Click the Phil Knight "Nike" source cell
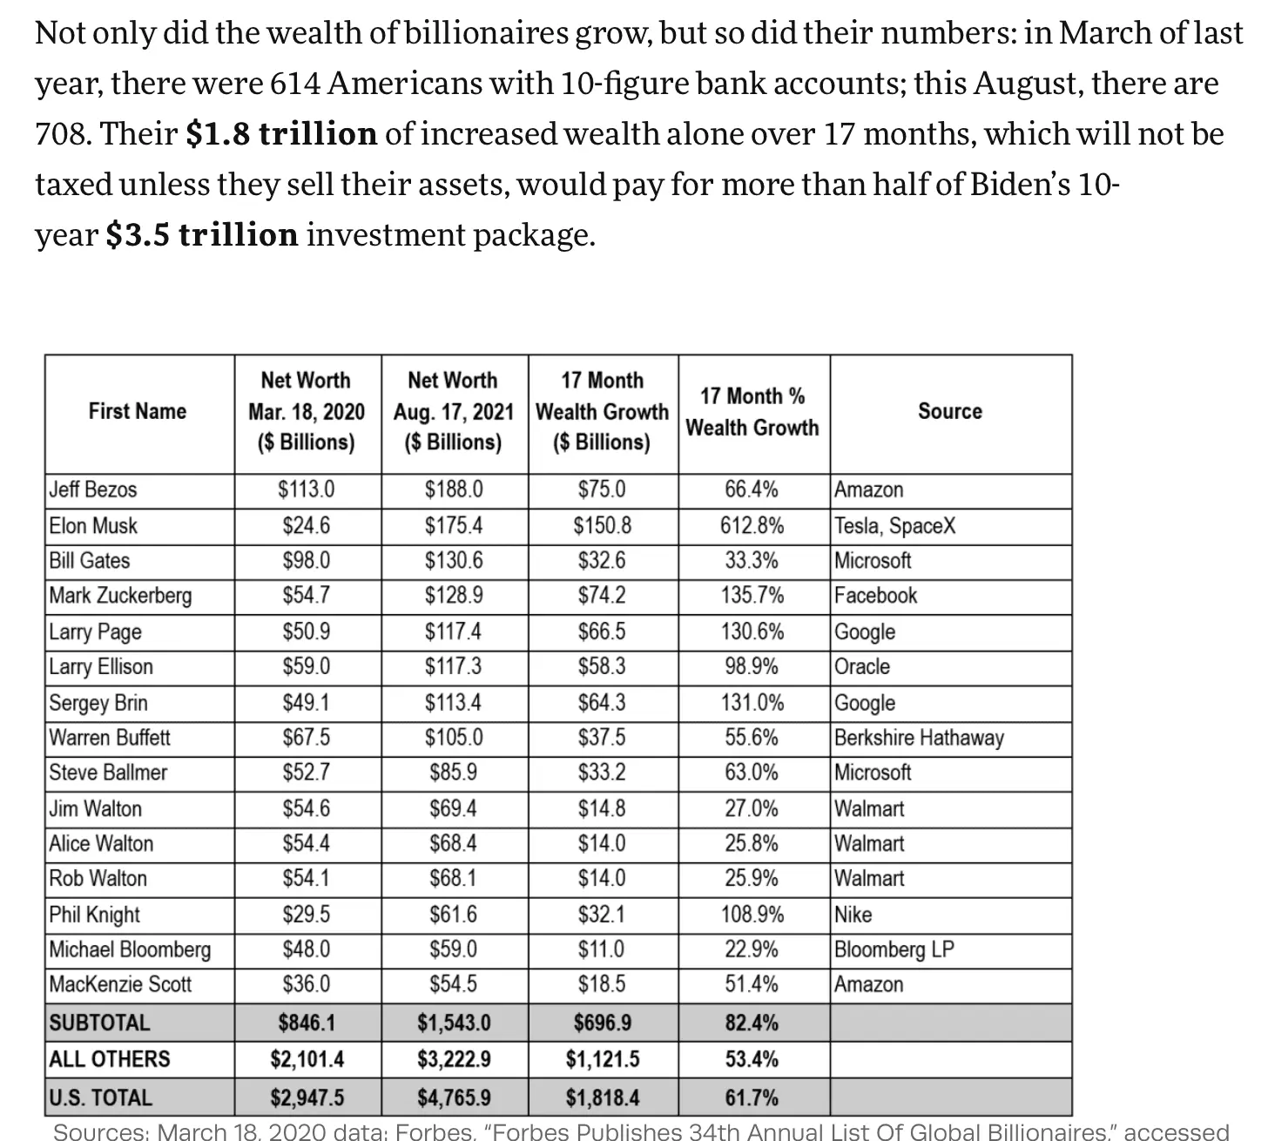 (853, 915)
